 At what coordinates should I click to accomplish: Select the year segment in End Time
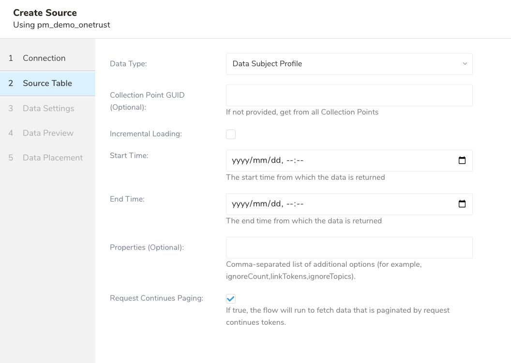[x=240, y=204]
